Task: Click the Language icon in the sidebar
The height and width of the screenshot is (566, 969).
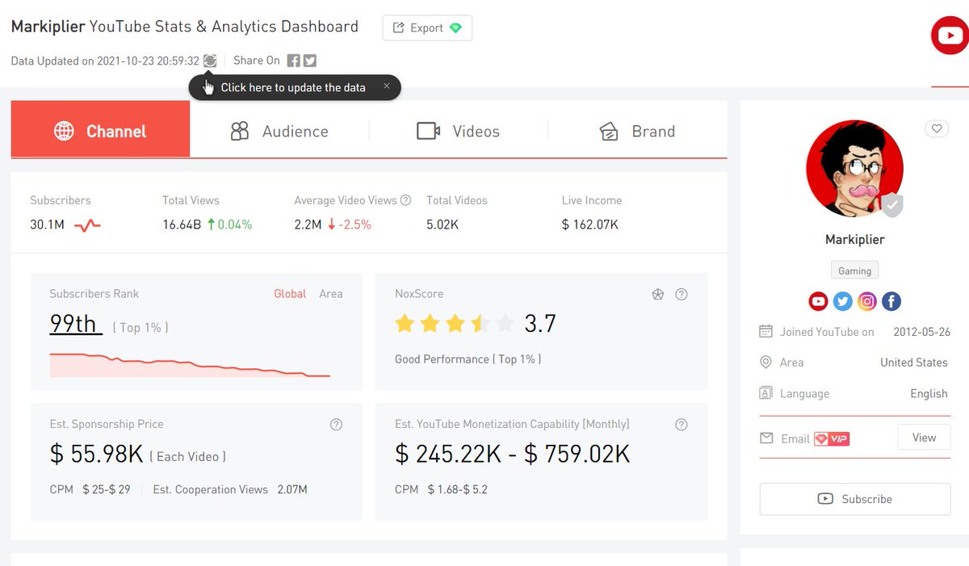Action: [x=766, y=393]
